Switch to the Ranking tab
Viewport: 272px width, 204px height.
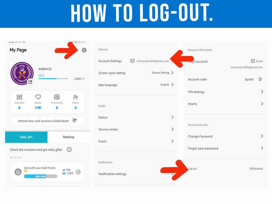tap(68, 137)
